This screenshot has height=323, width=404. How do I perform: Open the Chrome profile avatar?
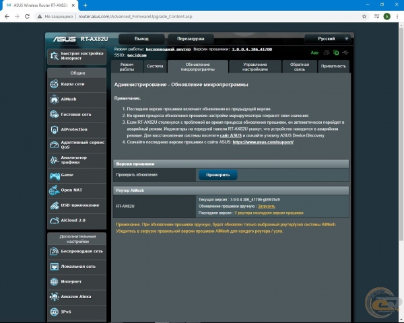(x=386, y=16)
